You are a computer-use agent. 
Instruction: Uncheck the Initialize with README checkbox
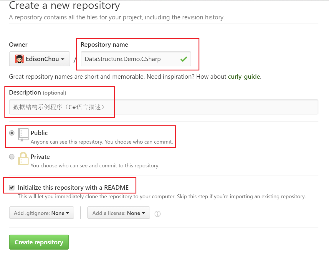pos(12,188)
